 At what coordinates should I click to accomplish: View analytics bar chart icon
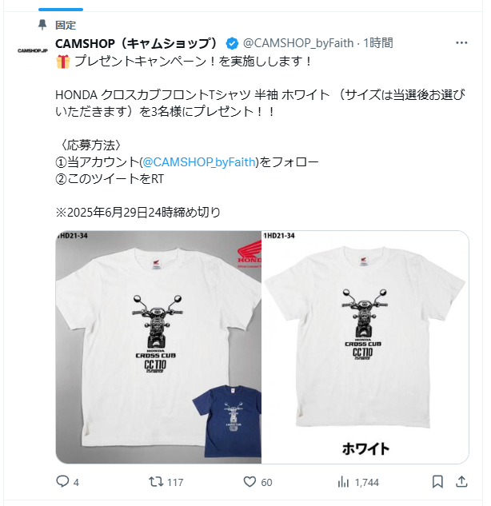(343, 482)
